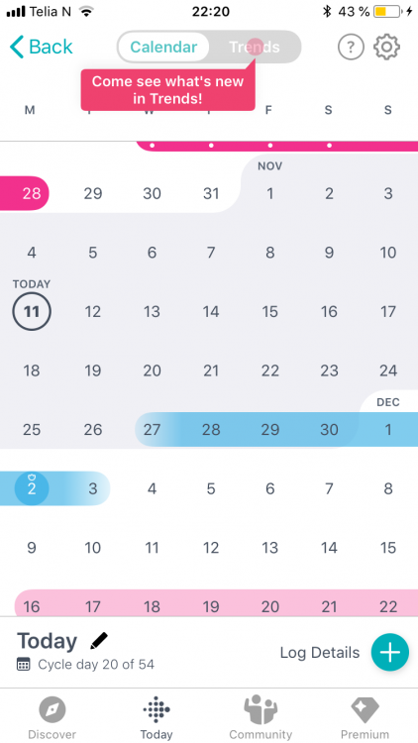Select the Today tab in bottom bar
This screenshot has width=418, height=743.
157,717
